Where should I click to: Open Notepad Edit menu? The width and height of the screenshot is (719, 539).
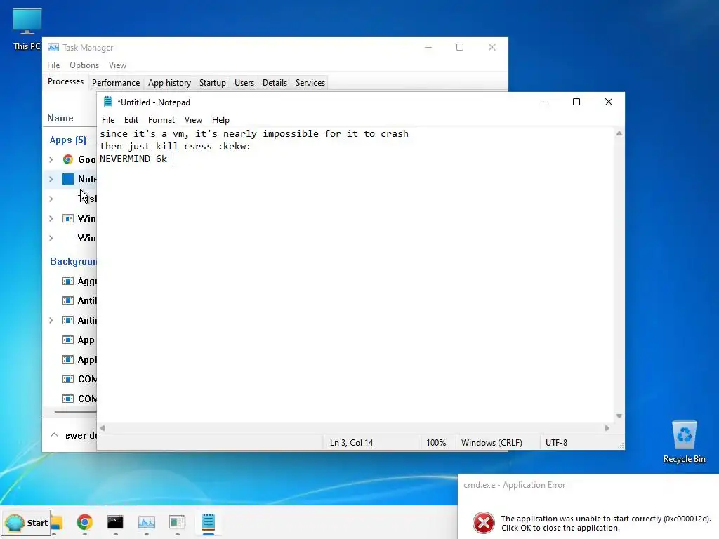(131, 119)
